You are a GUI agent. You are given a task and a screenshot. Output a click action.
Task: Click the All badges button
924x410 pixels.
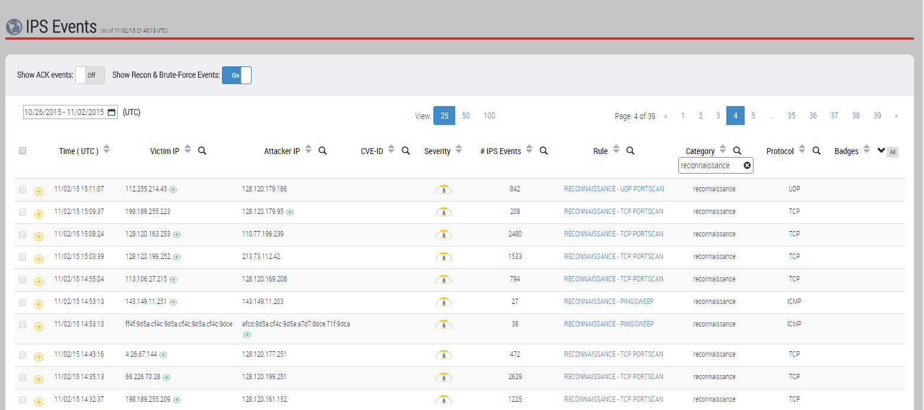coord(893,152)
